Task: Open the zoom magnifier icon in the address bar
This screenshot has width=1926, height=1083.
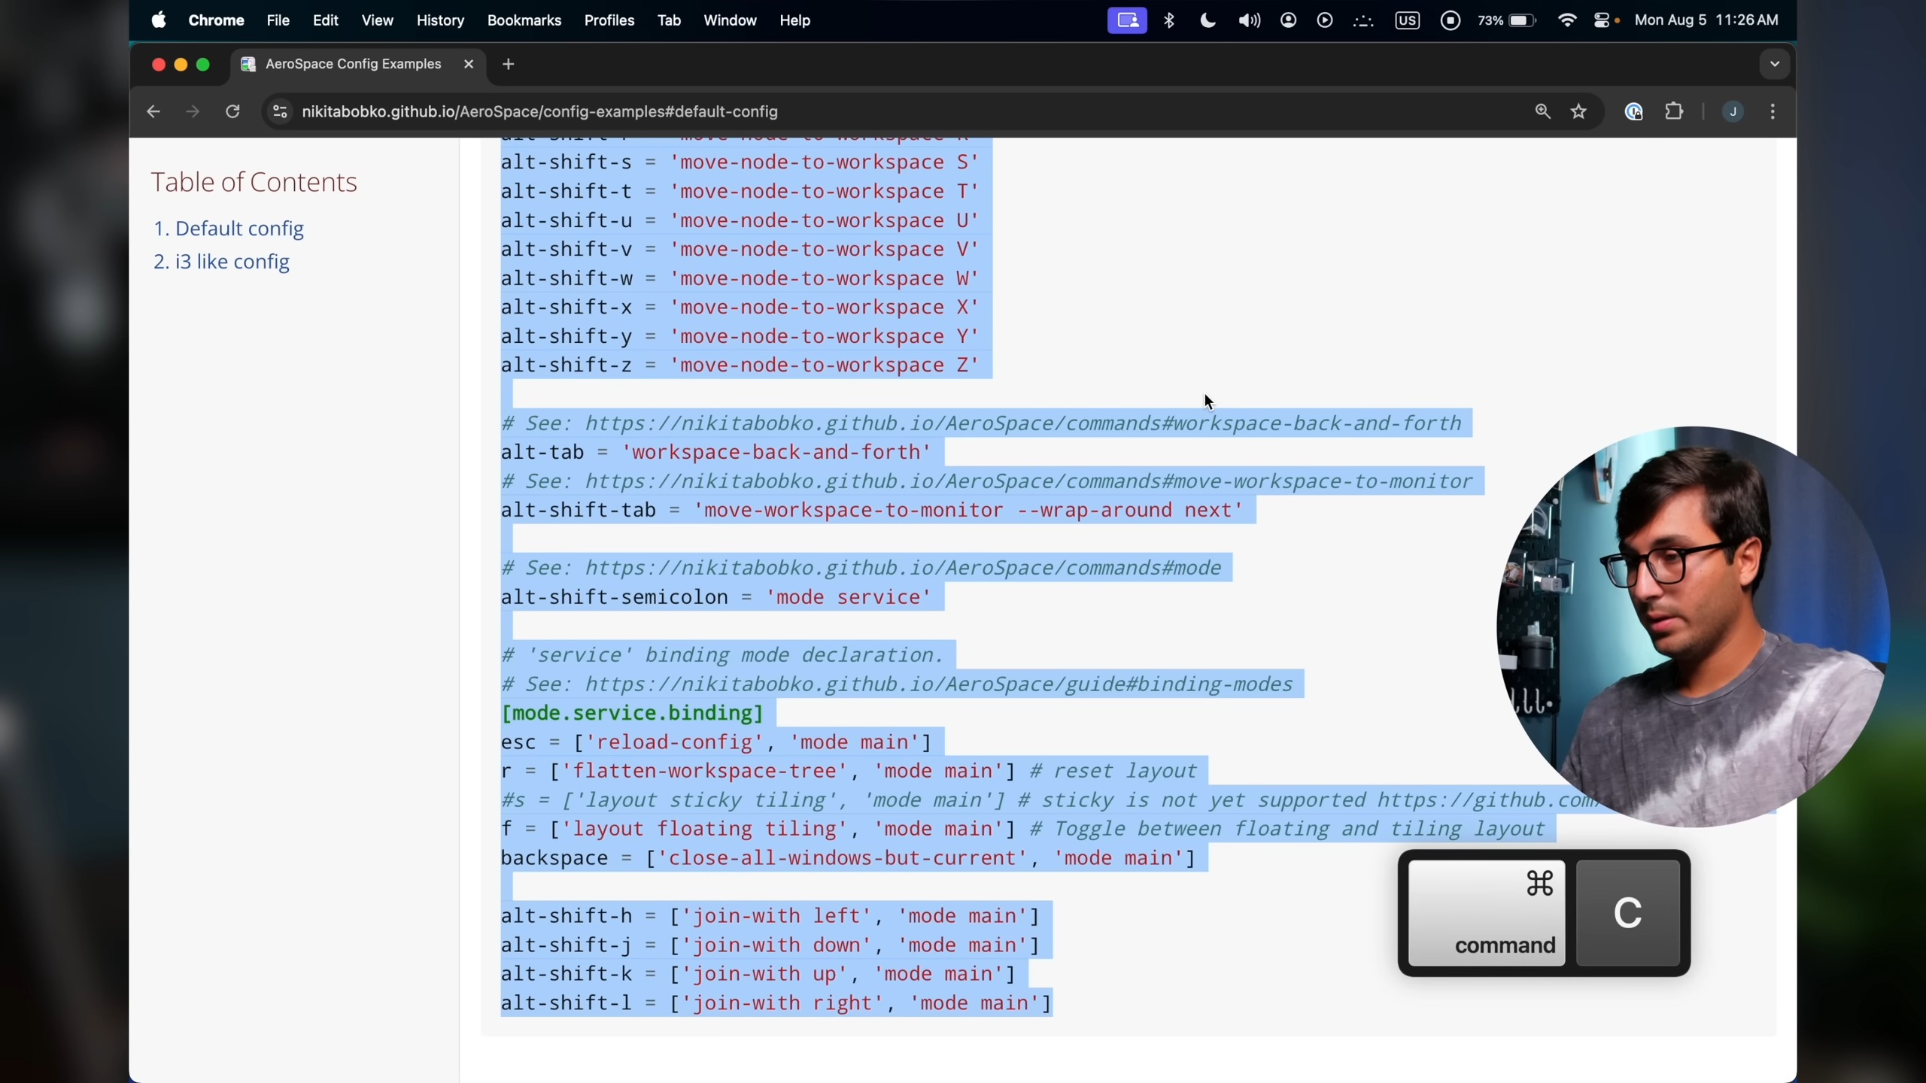Action: tap(1542, 111)
